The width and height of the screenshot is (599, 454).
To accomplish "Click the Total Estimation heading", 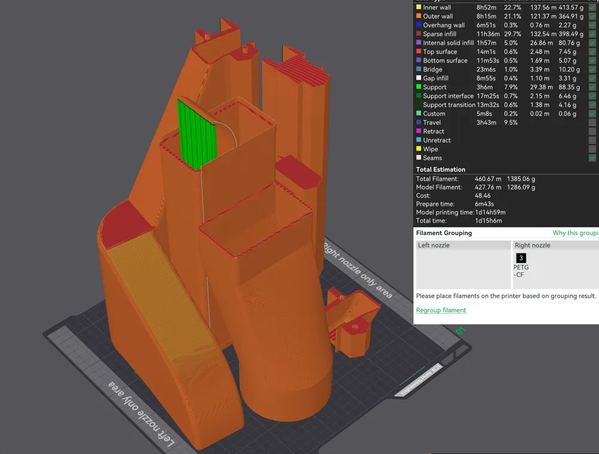I will (440, 170).
